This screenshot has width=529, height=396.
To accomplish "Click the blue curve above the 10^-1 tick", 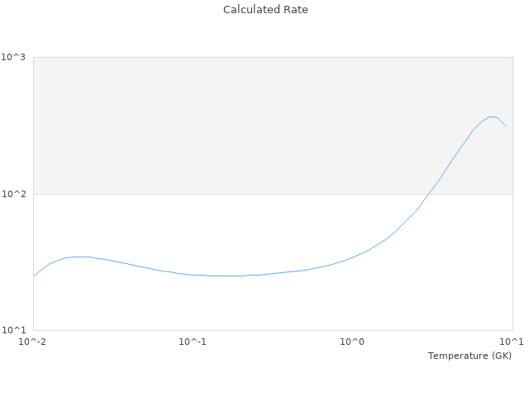I will point(193,275).
